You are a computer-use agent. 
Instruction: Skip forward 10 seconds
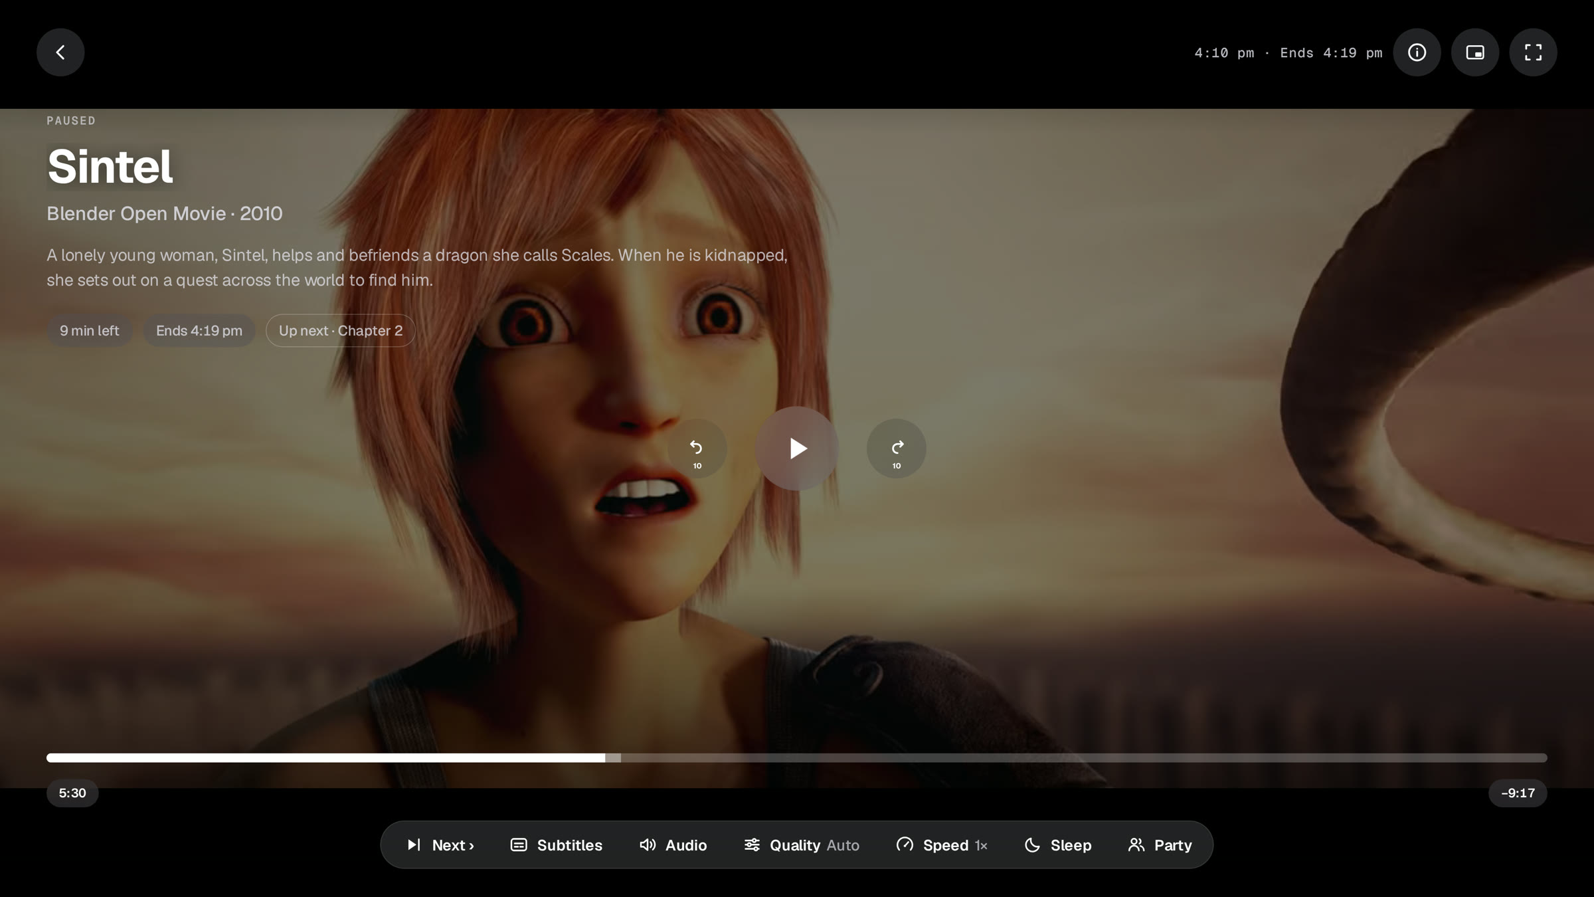(897, 448)
